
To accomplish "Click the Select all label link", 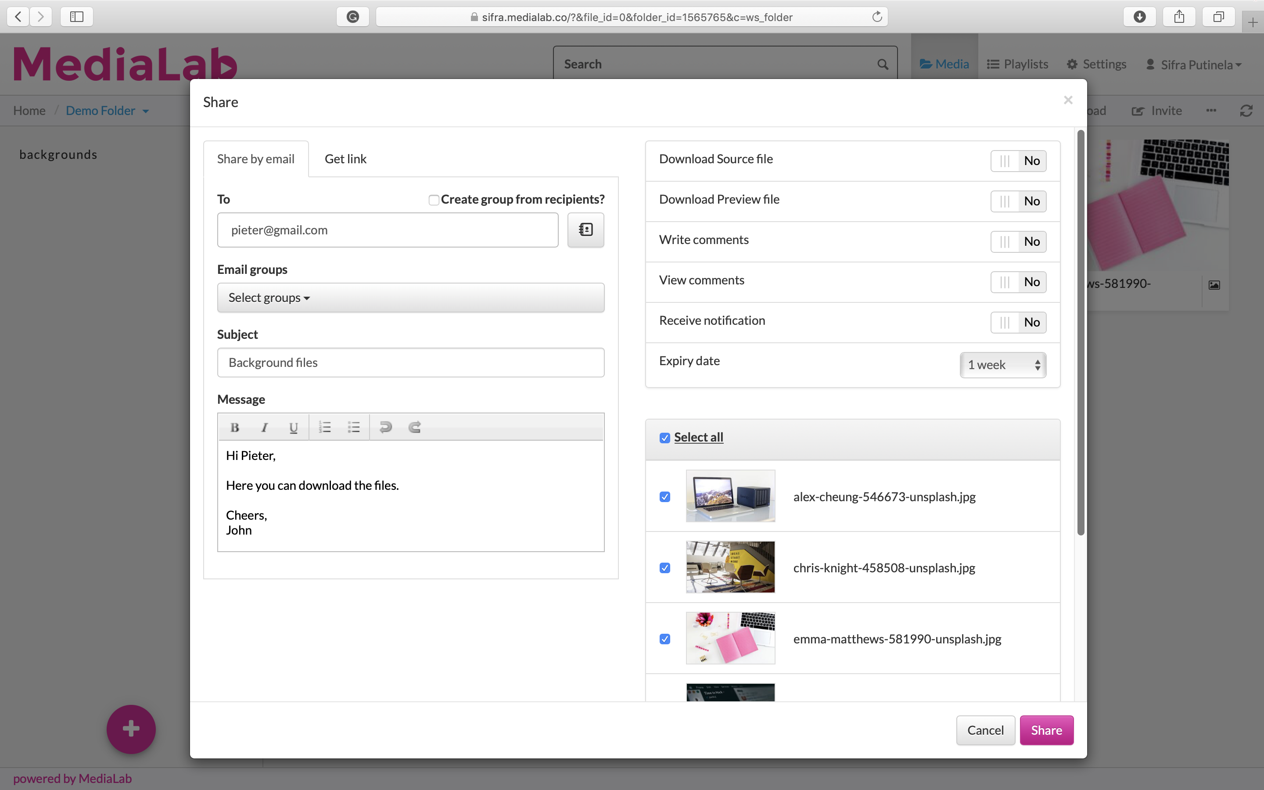I will [x=699, y=437].
